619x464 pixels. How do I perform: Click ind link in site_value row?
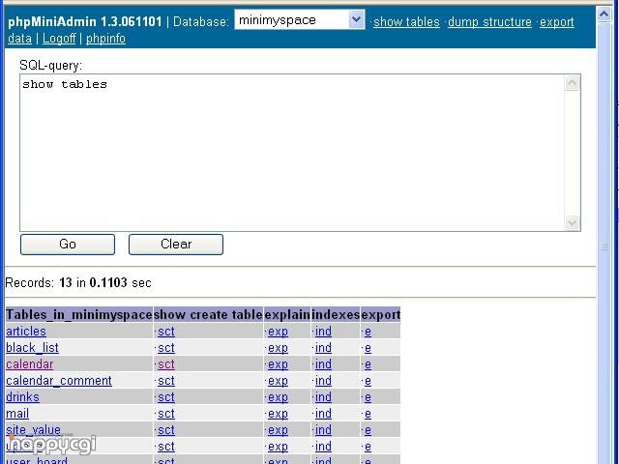(323, 429)
